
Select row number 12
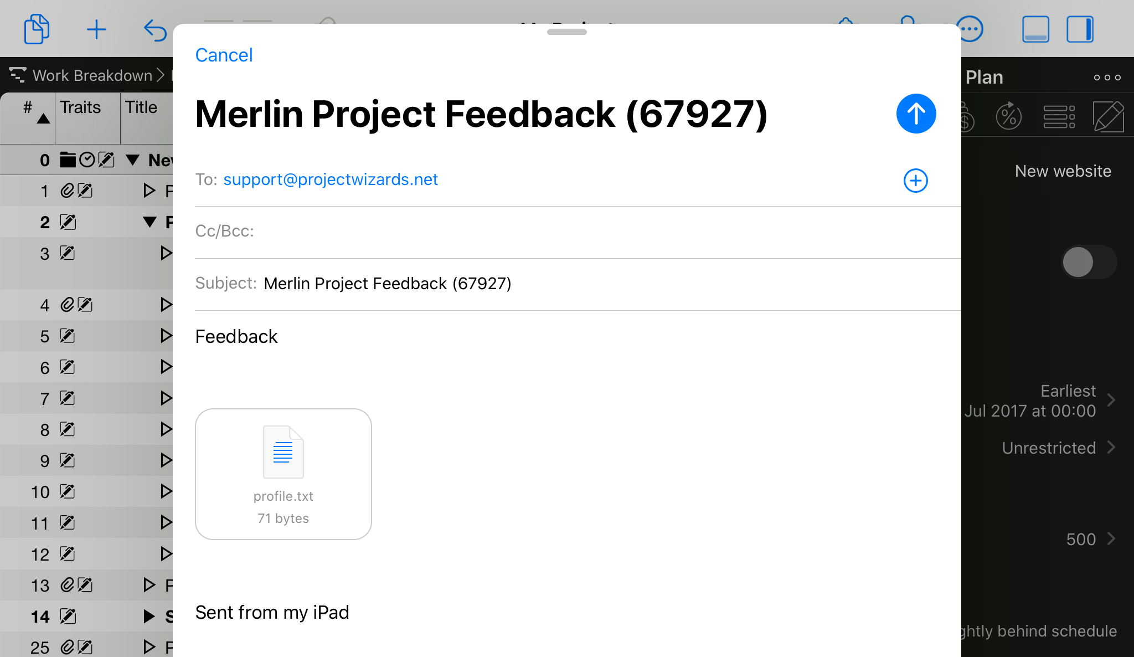pos(40,555)
